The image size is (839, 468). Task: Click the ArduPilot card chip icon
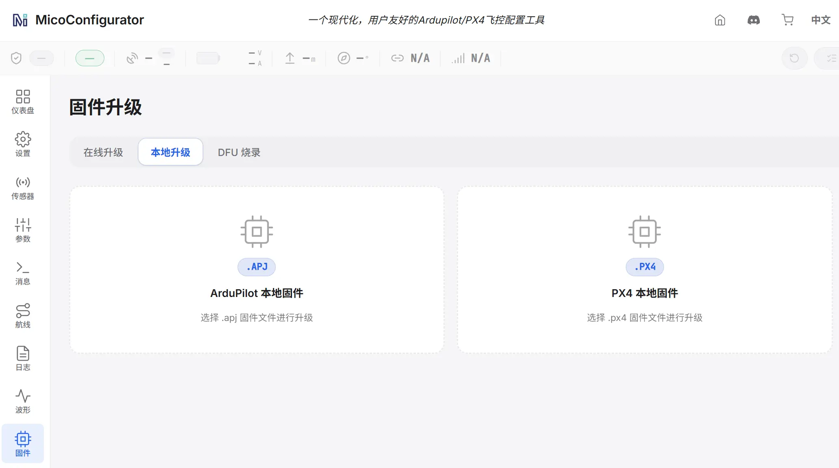pos(257,232)
